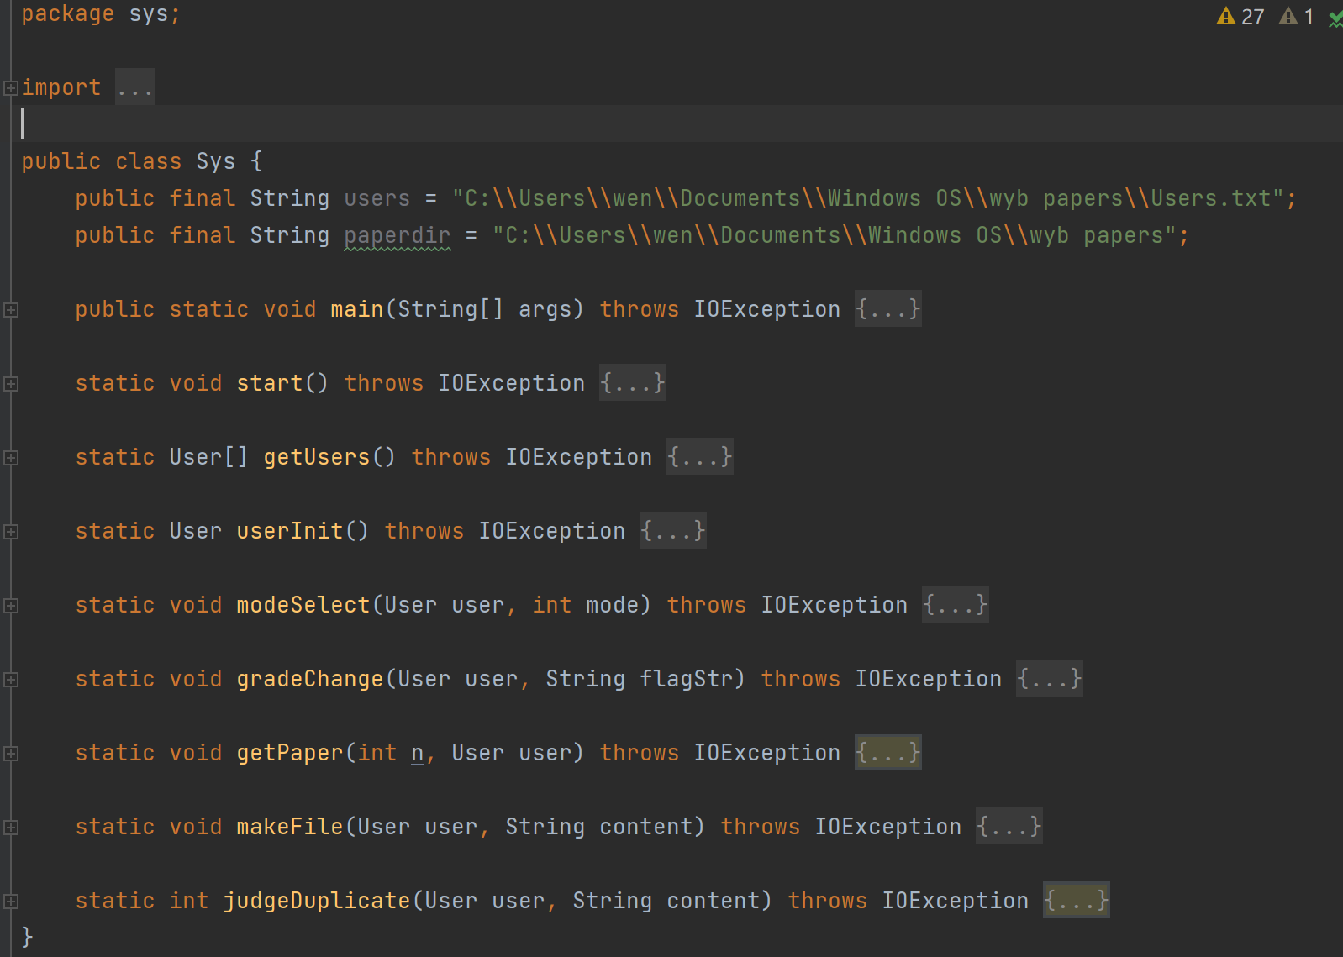Click the method name 'modeSelect'
The width and height of the screenshot is (1343, 957).
[x=303, y=605]
